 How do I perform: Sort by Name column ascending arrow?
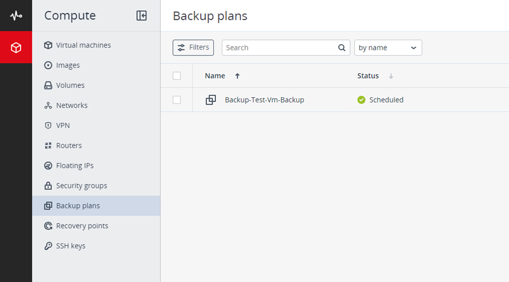pos(238,76)
